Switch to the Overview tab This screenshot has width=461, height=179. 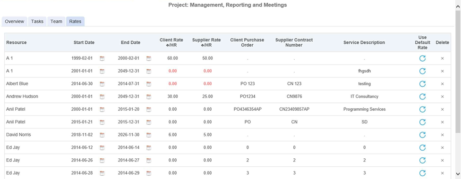tap(14, 21)
